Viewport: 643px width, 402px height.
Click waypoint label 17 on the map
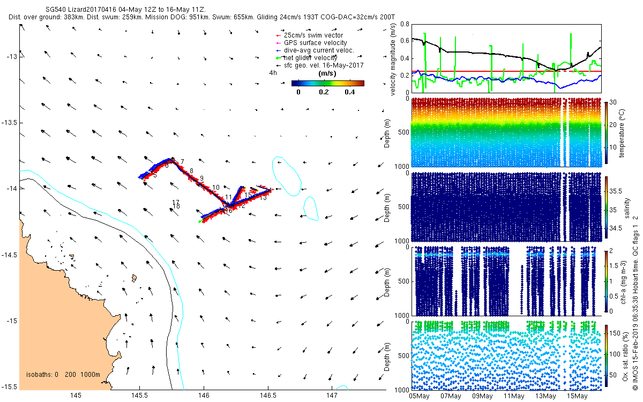176,202
